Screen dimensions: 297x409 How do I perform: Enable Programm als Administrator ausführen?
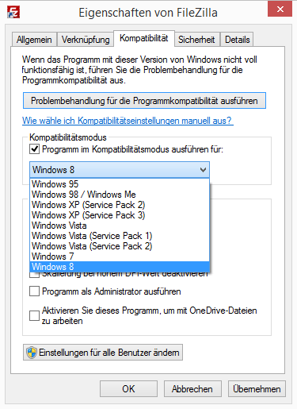(34, 291)
